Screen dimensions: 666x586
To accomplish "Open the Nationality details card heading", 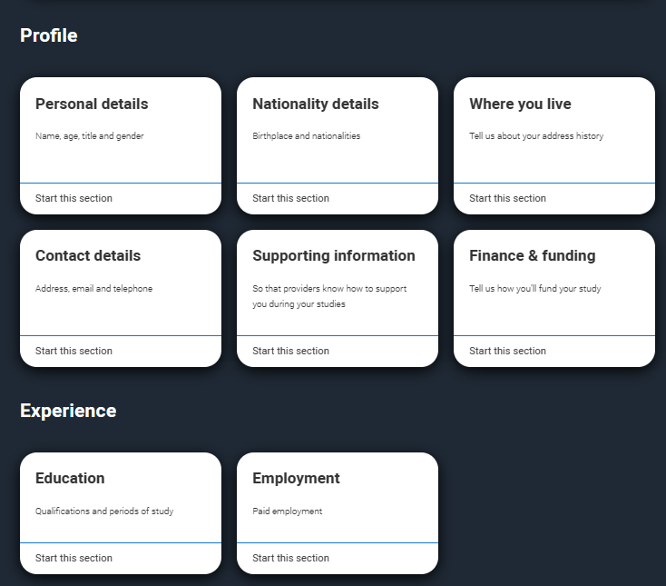I will pos(316,104).
